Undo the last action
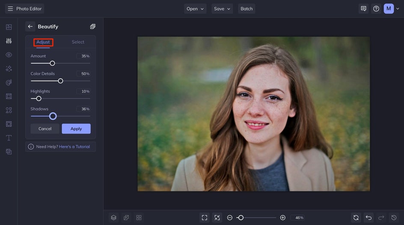This screenshot has width=404, height=225. (x=369, y=218)
